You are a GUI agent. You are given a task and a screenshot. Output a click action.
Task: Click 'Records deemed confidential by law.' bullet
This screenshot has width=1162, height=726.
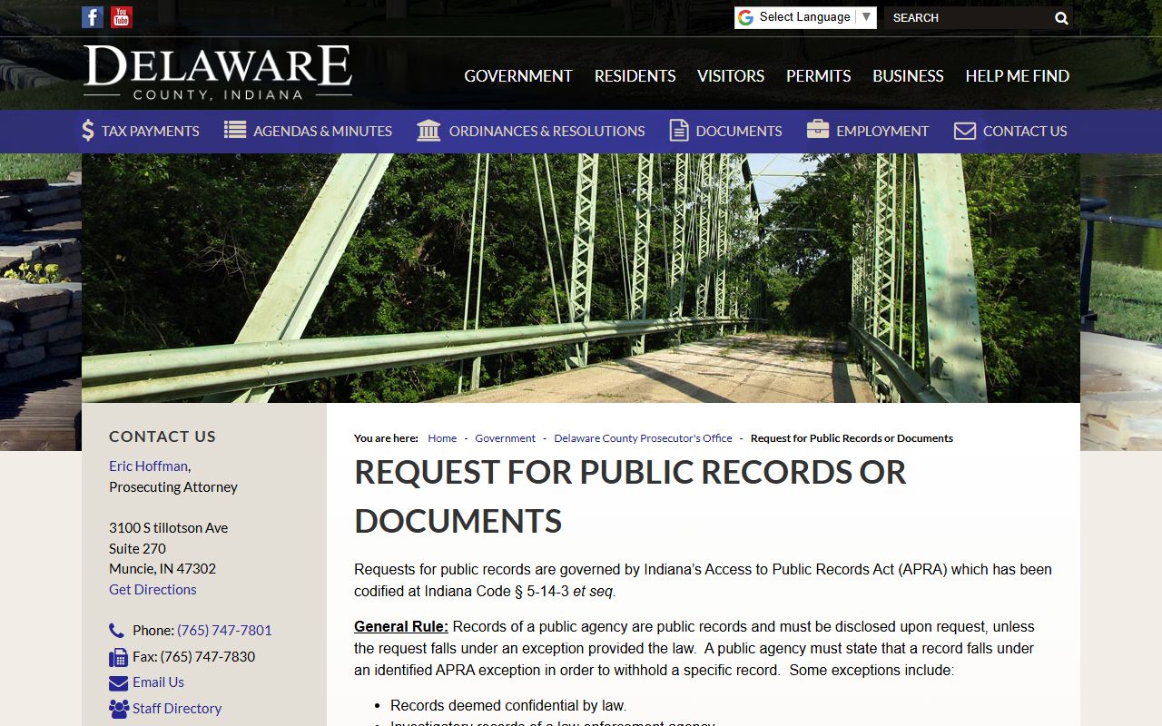[x=508, y=706]
